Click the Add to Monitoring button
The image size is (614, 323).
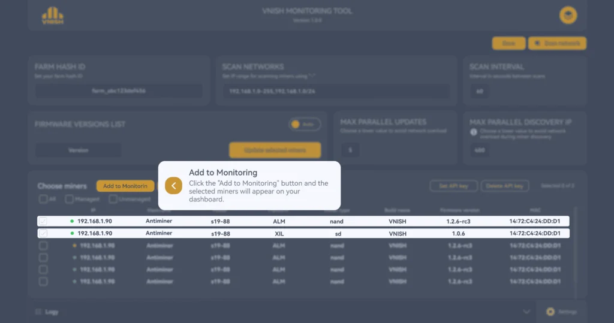click(x=125, y=186)
